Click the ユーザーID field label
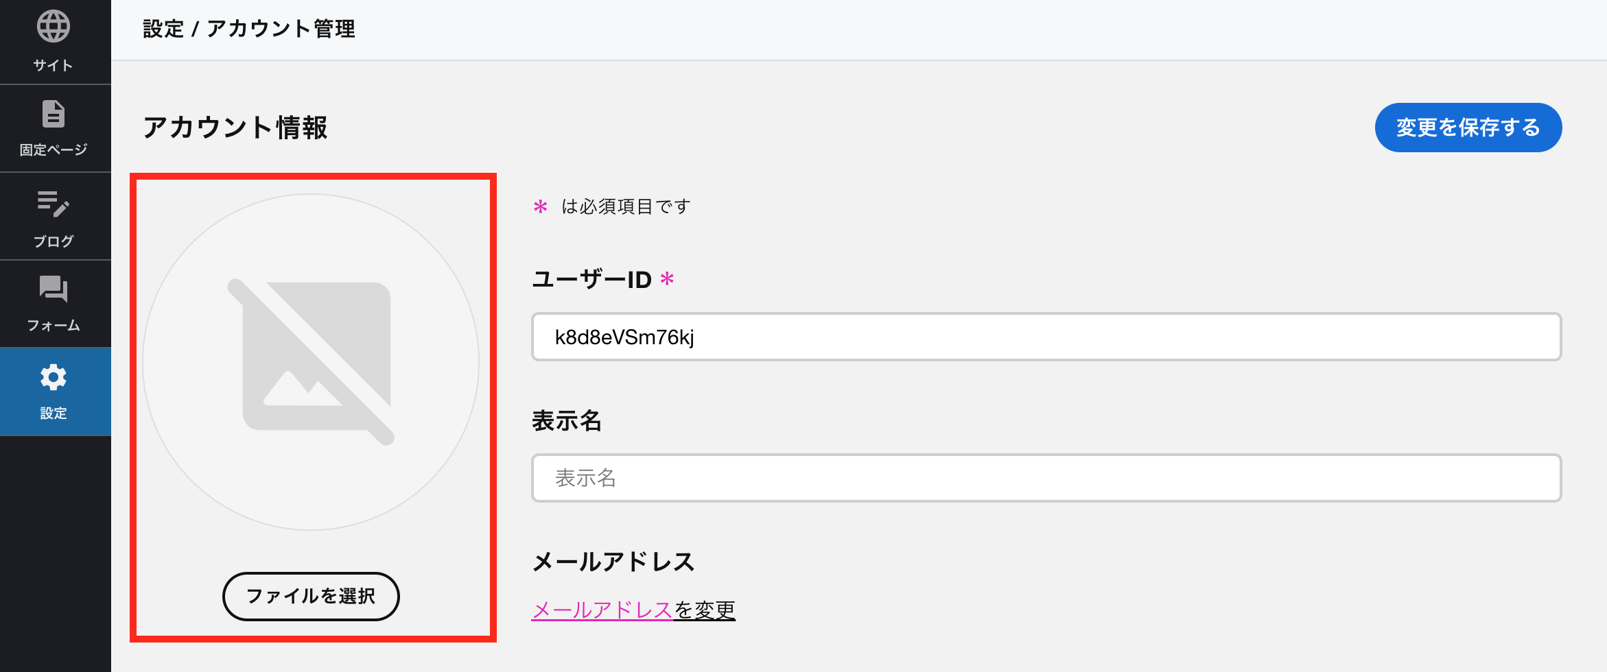 click(x=591, y=280)
